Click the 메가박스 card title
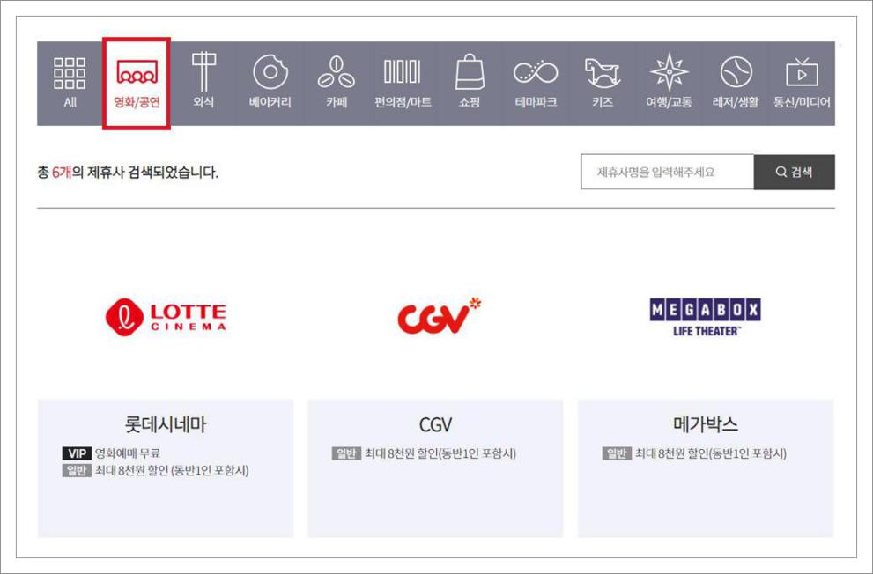 coord(706,424)
